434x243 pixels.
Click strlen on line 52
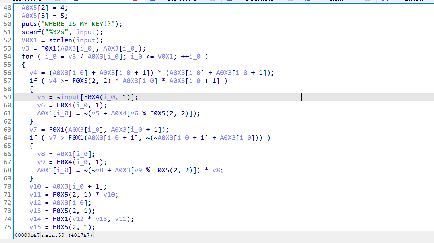pyautogui.click(x=60, y=40)
